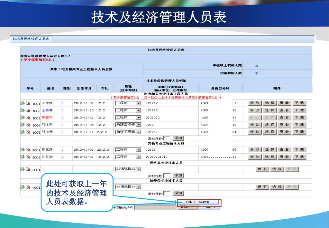The width and height of the screenshot is (329, 228).
Task: Select the 技术及经济管理人员表 tab
Action: [x=31, y=39]
